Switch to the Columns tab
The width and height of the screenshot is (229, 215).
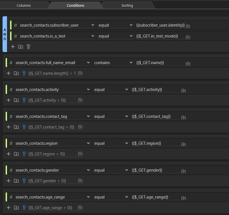[x=24, y=5]
